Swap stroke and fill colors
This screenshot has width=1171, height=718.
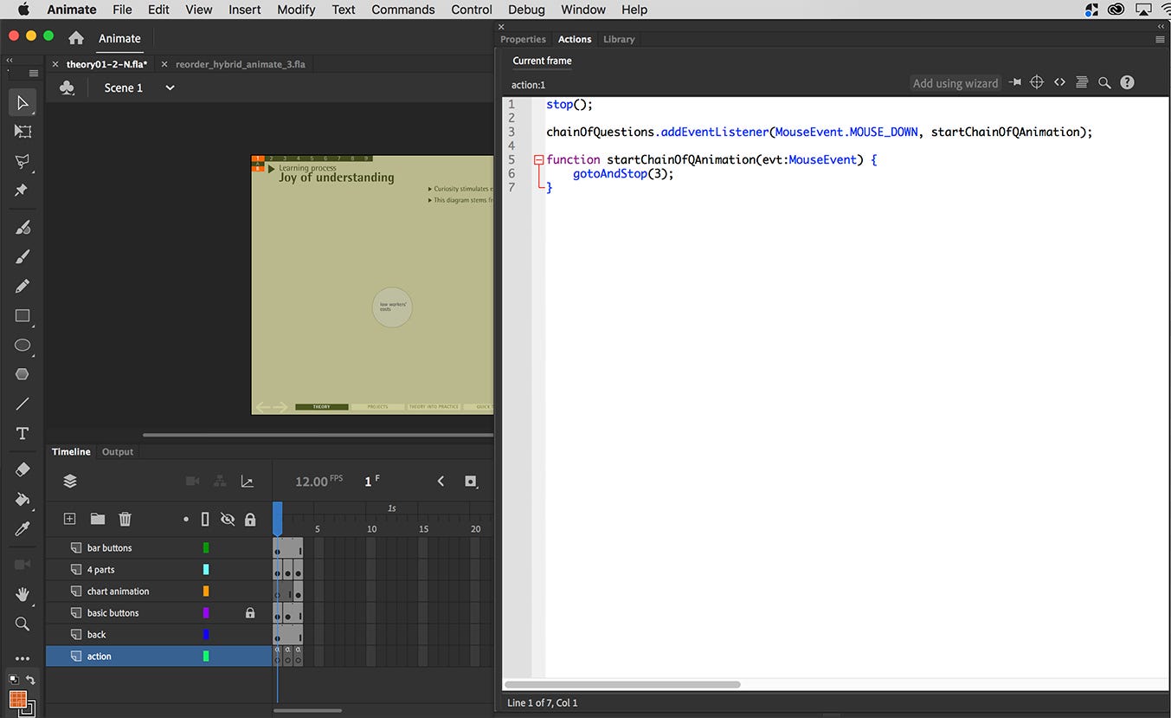click(x=31, y=680)
